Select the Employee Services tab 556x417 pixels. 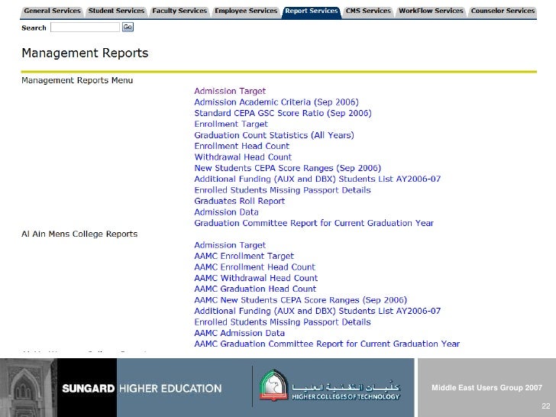[x=246, y=11]
